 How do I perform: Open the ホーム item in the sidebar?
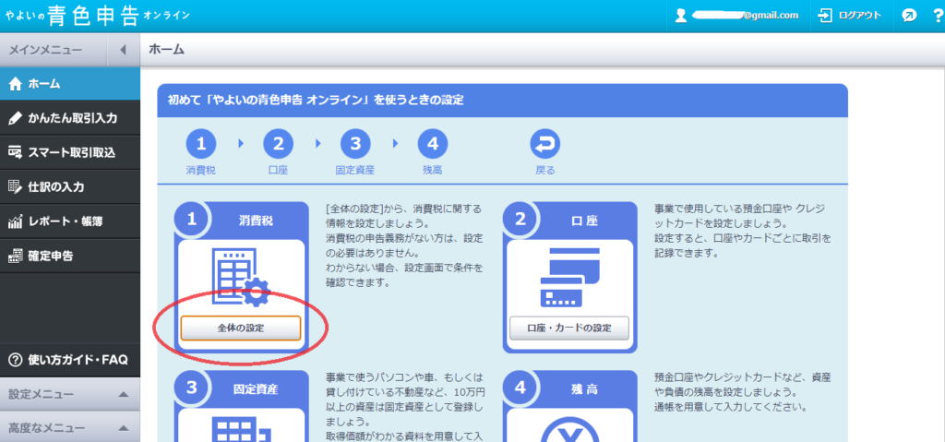point(70,84)
